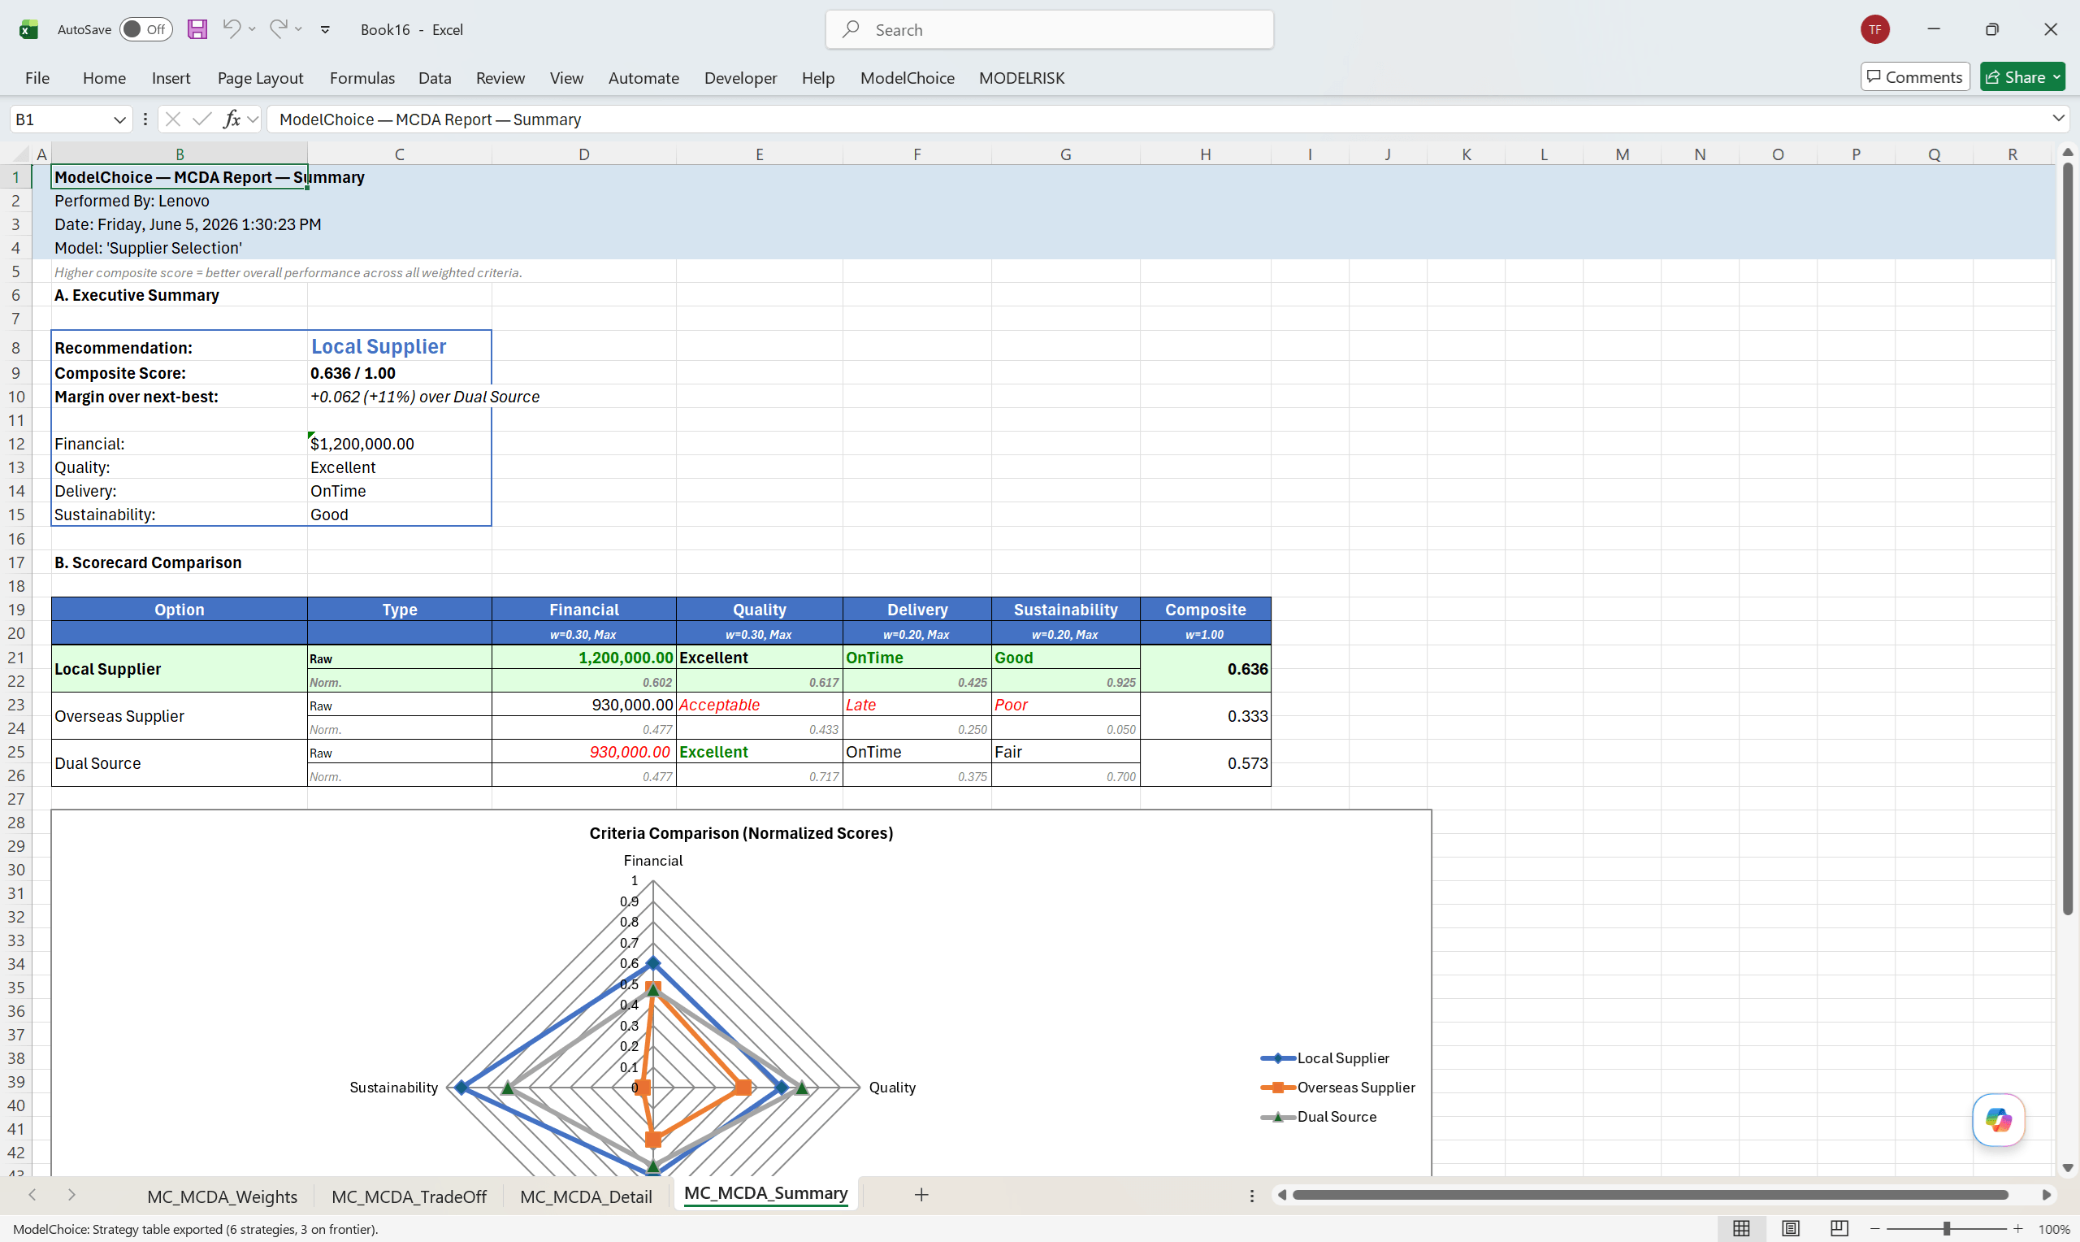
Task: Expand the Name Box dropdown arrow
Action: [119, 119]
